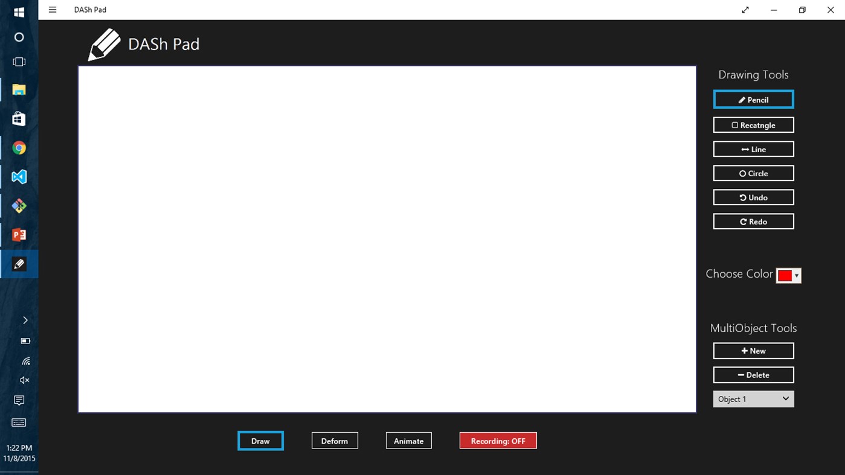Select the Pencil tool
The width and height of the screenshot is (845, 475).
(753, 99)
